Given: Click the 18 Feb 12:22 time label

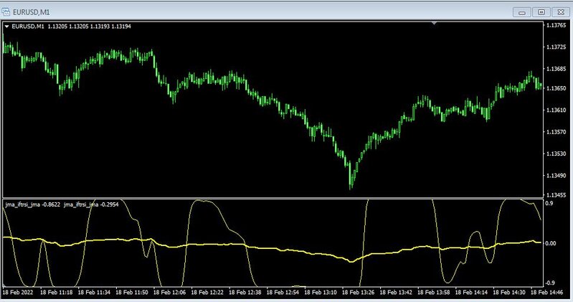Looking at the screenshot, I should click(x=207, y=292).
